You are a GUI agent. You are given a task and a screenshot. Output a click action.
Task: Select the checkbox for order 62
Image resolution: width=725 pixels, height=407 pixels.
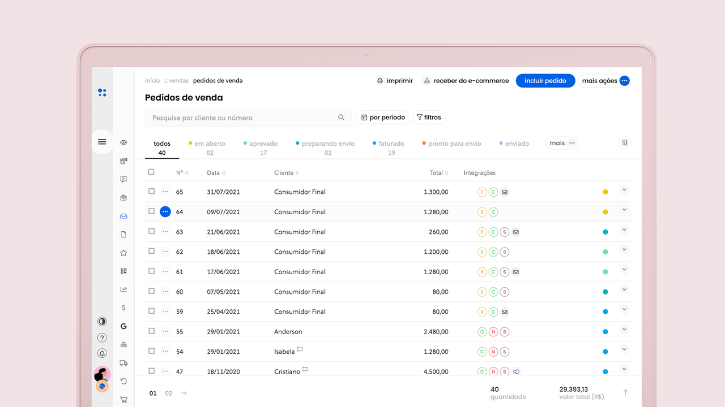click(x=151, y=251)
